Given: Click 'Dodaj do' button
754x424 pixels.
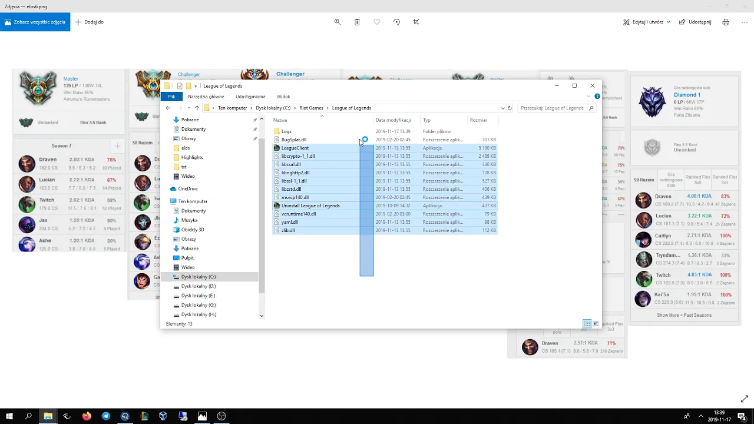Looking at the screenshot, I should tap(90, 22).
